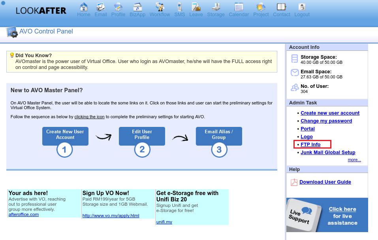Select the Profile menu label
The height and width of the screenshot is (240, 378).
click(118, 15)
